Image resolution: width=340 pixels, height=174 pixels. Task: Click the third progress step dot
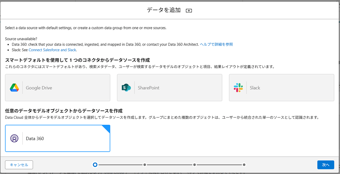pos(195,165)
